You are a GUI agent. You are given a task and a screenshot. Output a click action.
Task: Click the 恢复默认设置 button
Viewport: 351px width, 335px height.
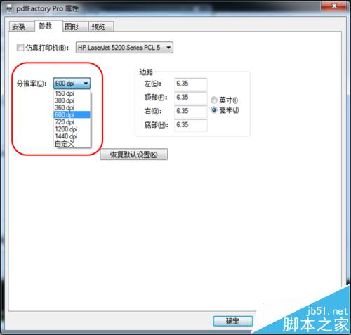[134, 155]
